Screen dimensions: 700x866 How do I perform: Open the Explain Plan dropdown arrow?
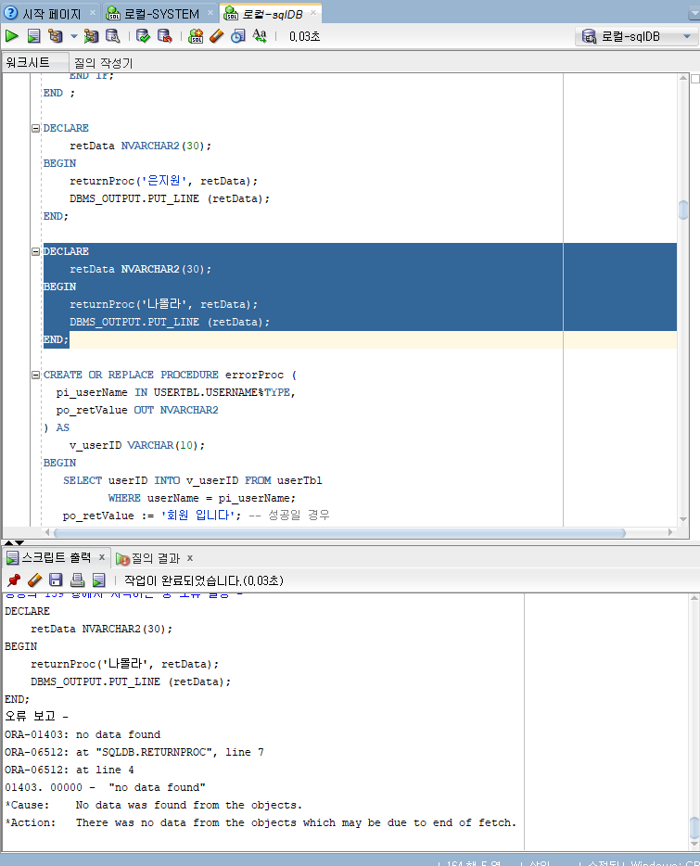click(x=73, y=36)
